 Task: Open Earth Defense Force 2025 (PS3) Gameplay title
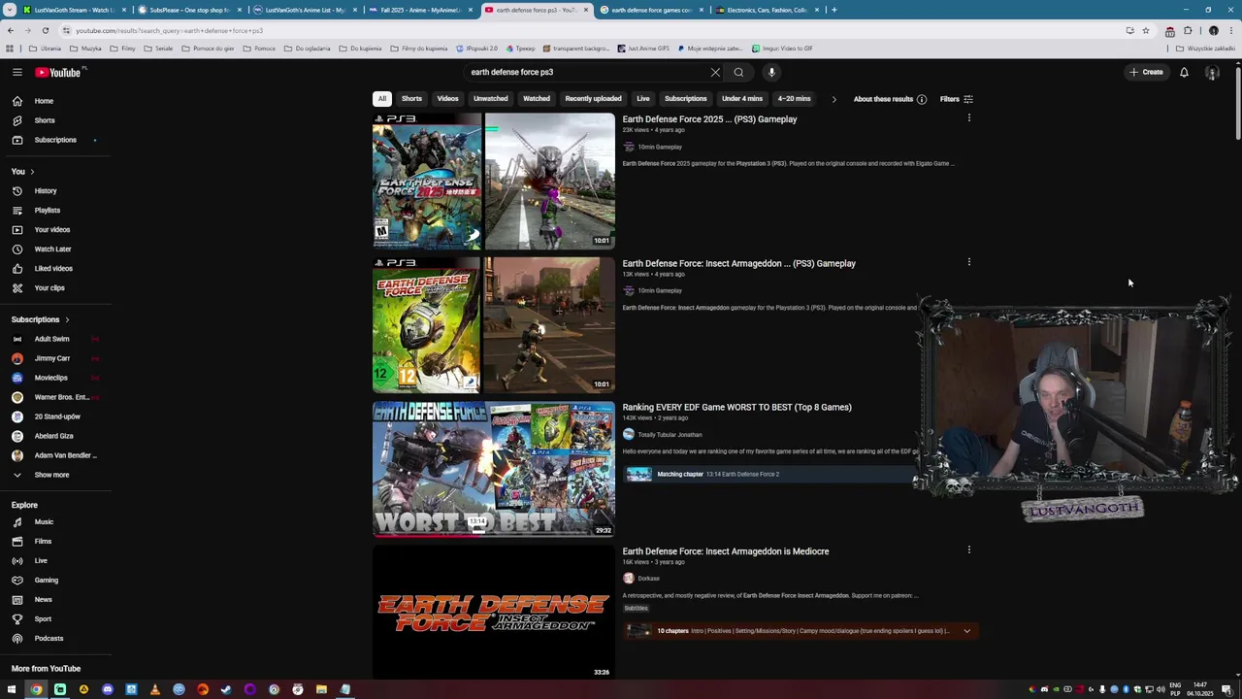(x=709, y=119)
